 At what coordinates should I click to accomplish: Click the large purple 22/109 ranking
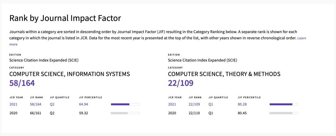181,83
